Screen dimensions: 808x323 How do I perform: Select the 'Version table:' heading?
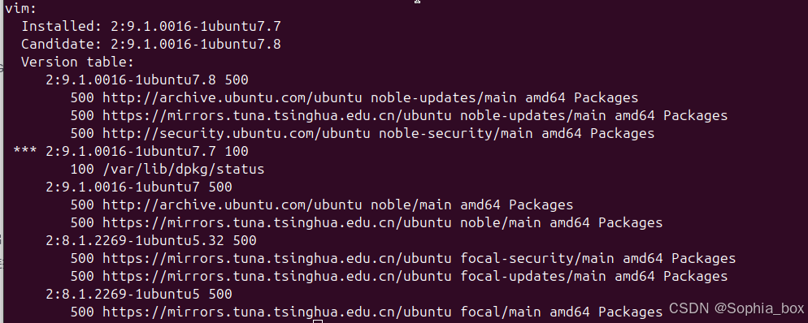click(x=78, y=62)
